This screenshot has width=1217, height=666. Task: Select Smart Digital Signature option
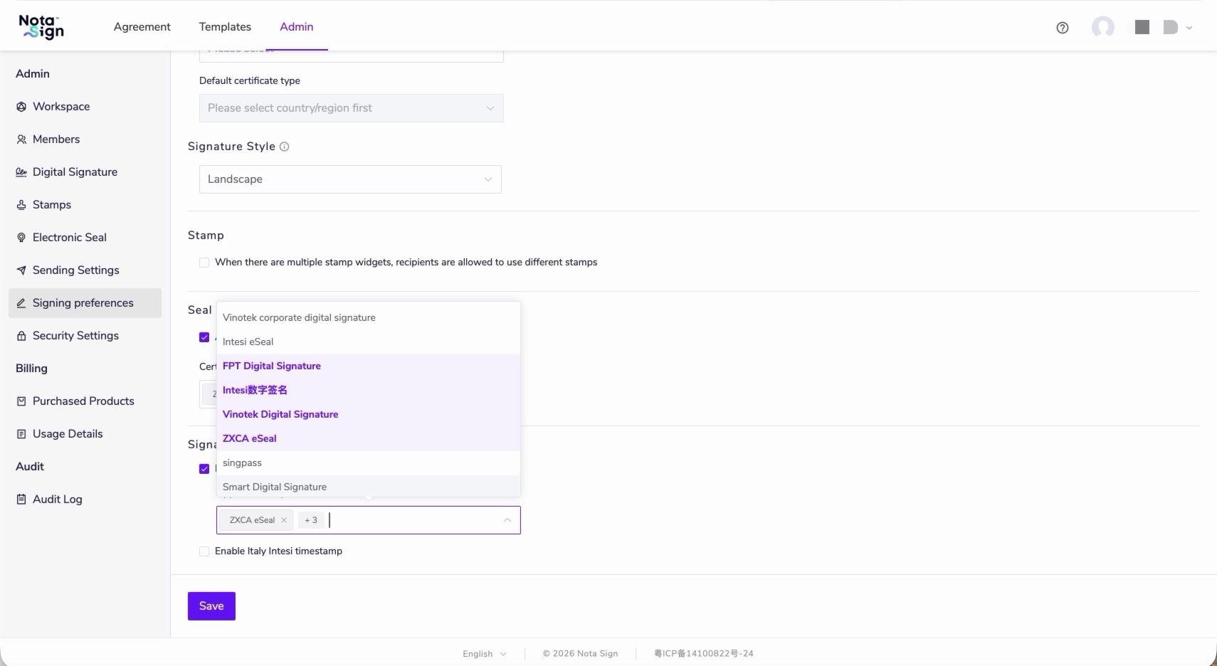(x=369, y=487)
